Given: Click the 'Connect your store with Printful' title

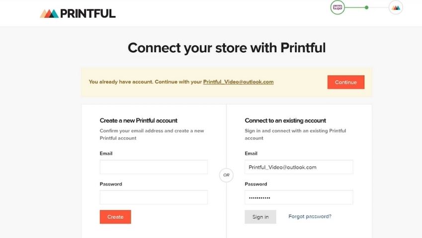Looking at the screenshot, I should click(227, 48).
